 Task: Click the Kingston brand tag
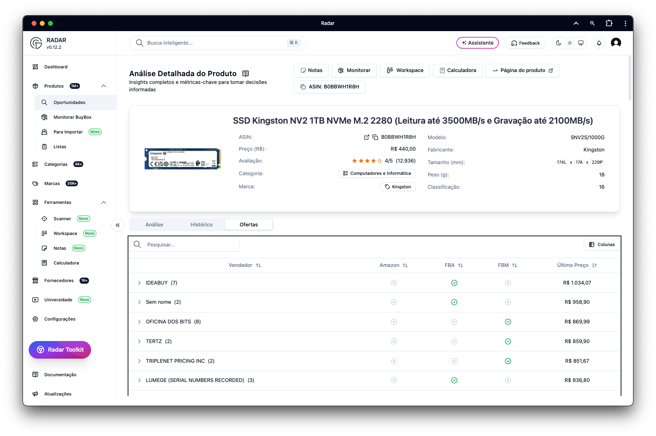[x=398, y=187]
